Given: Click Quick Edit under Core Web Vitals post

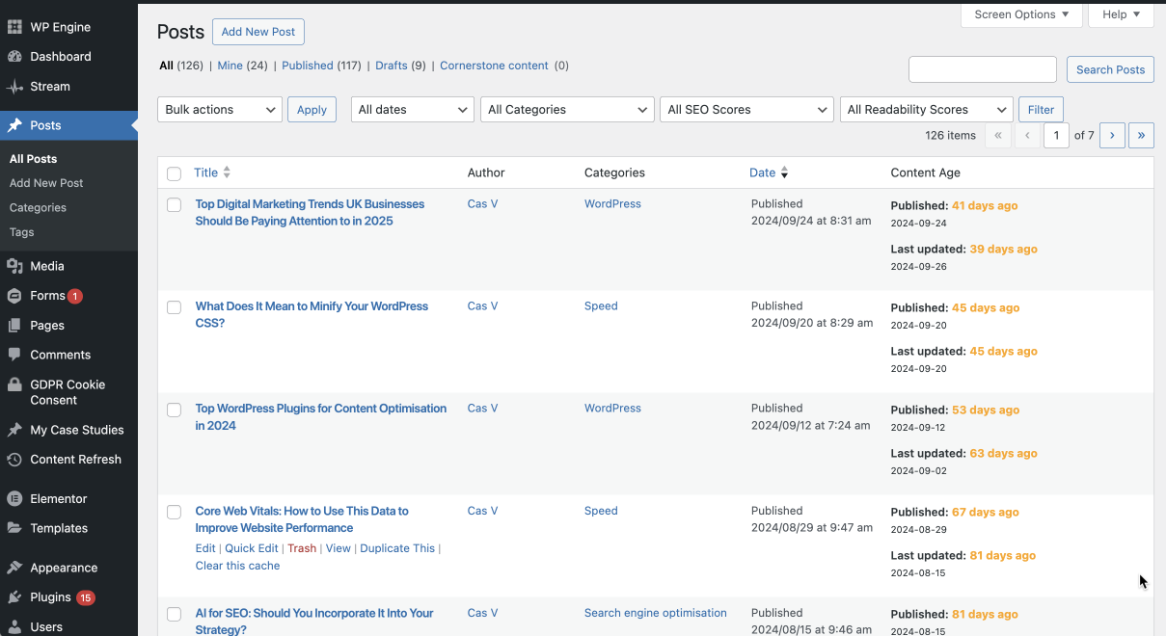Looking at the screenshot, I should 251,548.
